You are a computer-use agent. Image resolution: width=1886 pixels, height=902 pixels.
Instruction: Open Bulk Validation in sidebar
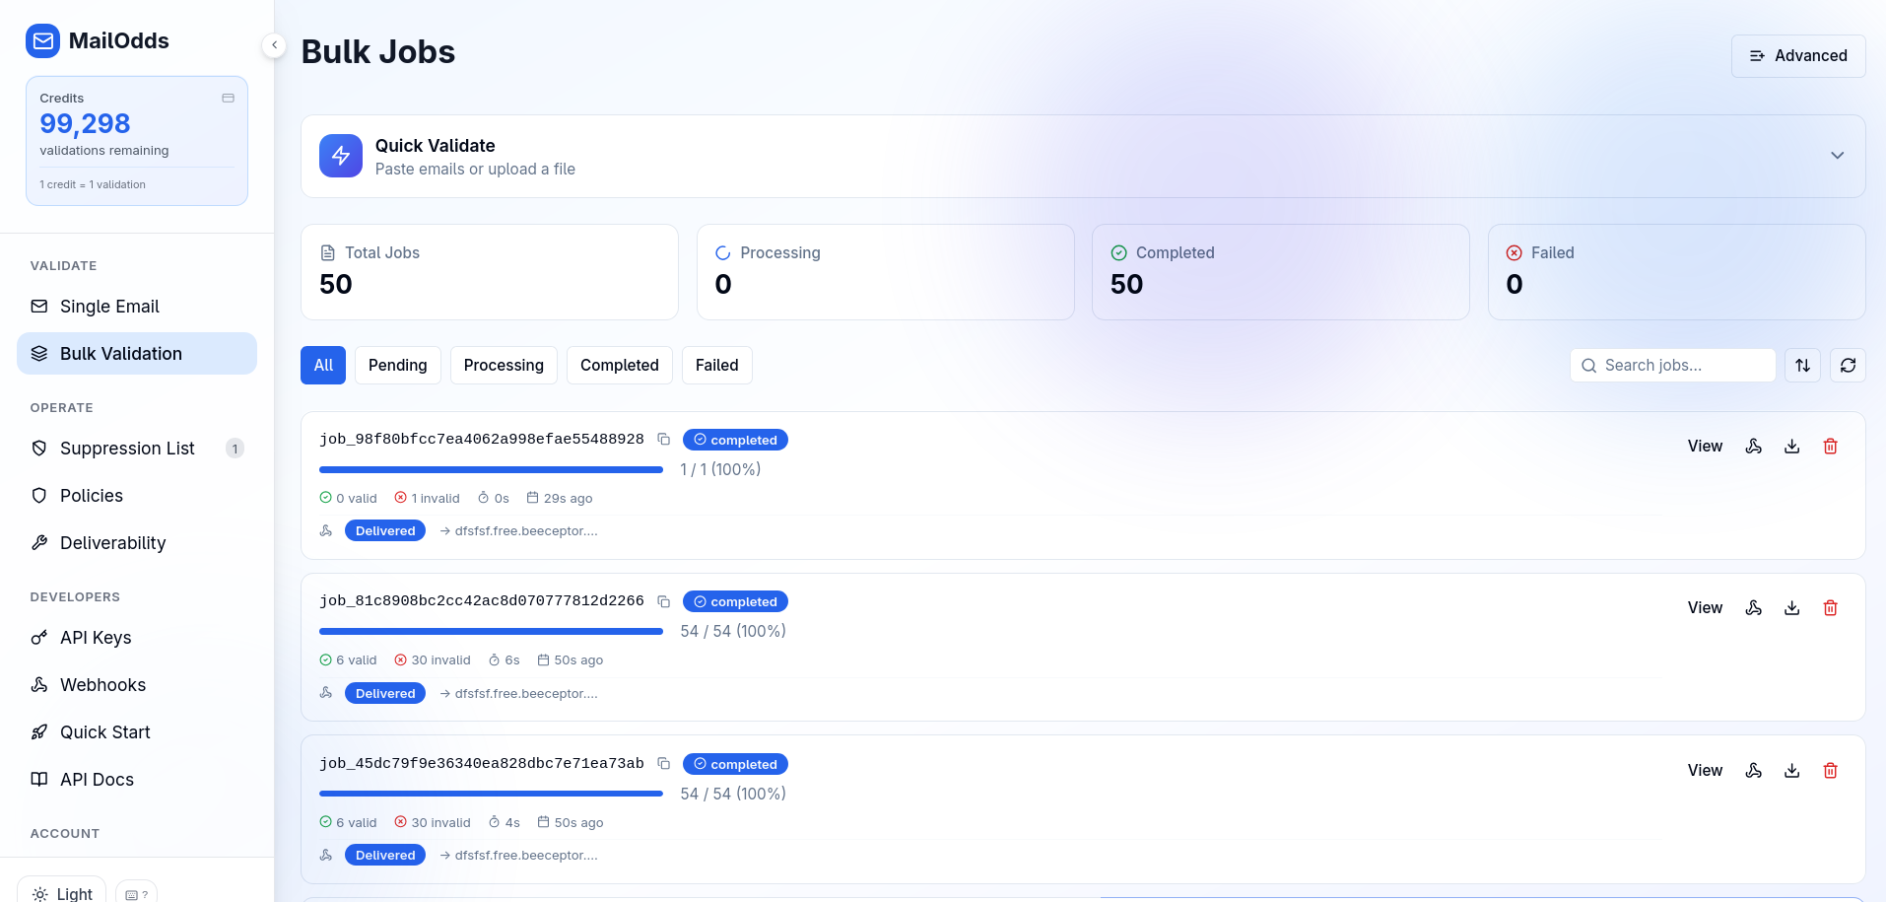coord(137,354)
